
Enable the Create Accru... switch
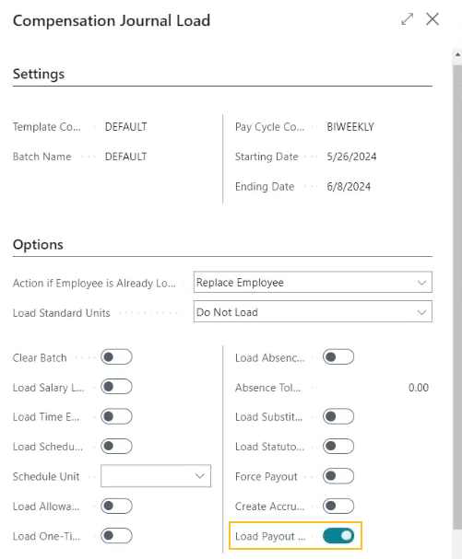pyautogui.click(x=338, y=506)
